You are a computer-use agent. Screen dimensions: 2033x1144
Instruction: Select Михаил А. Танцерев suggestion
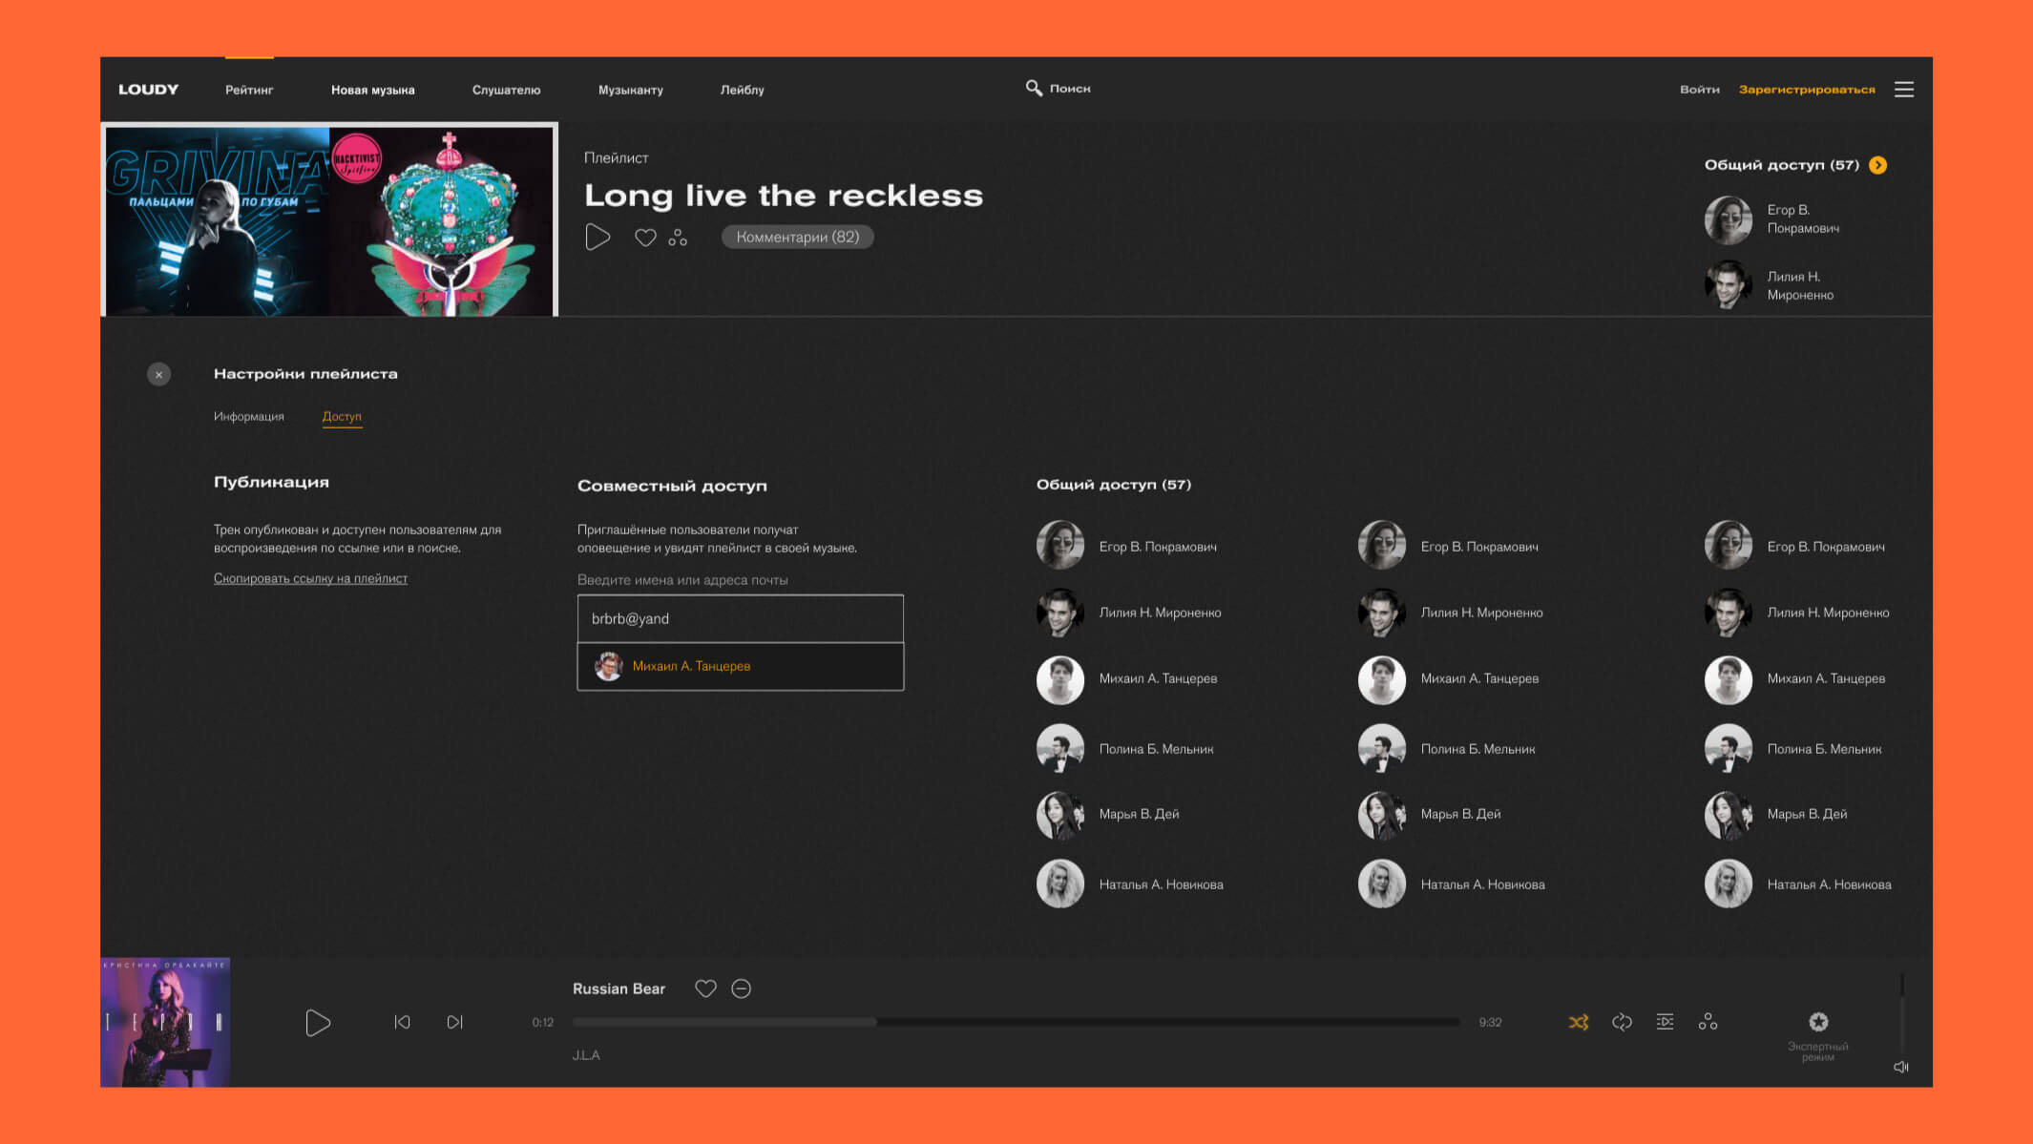tap(741, 666)
